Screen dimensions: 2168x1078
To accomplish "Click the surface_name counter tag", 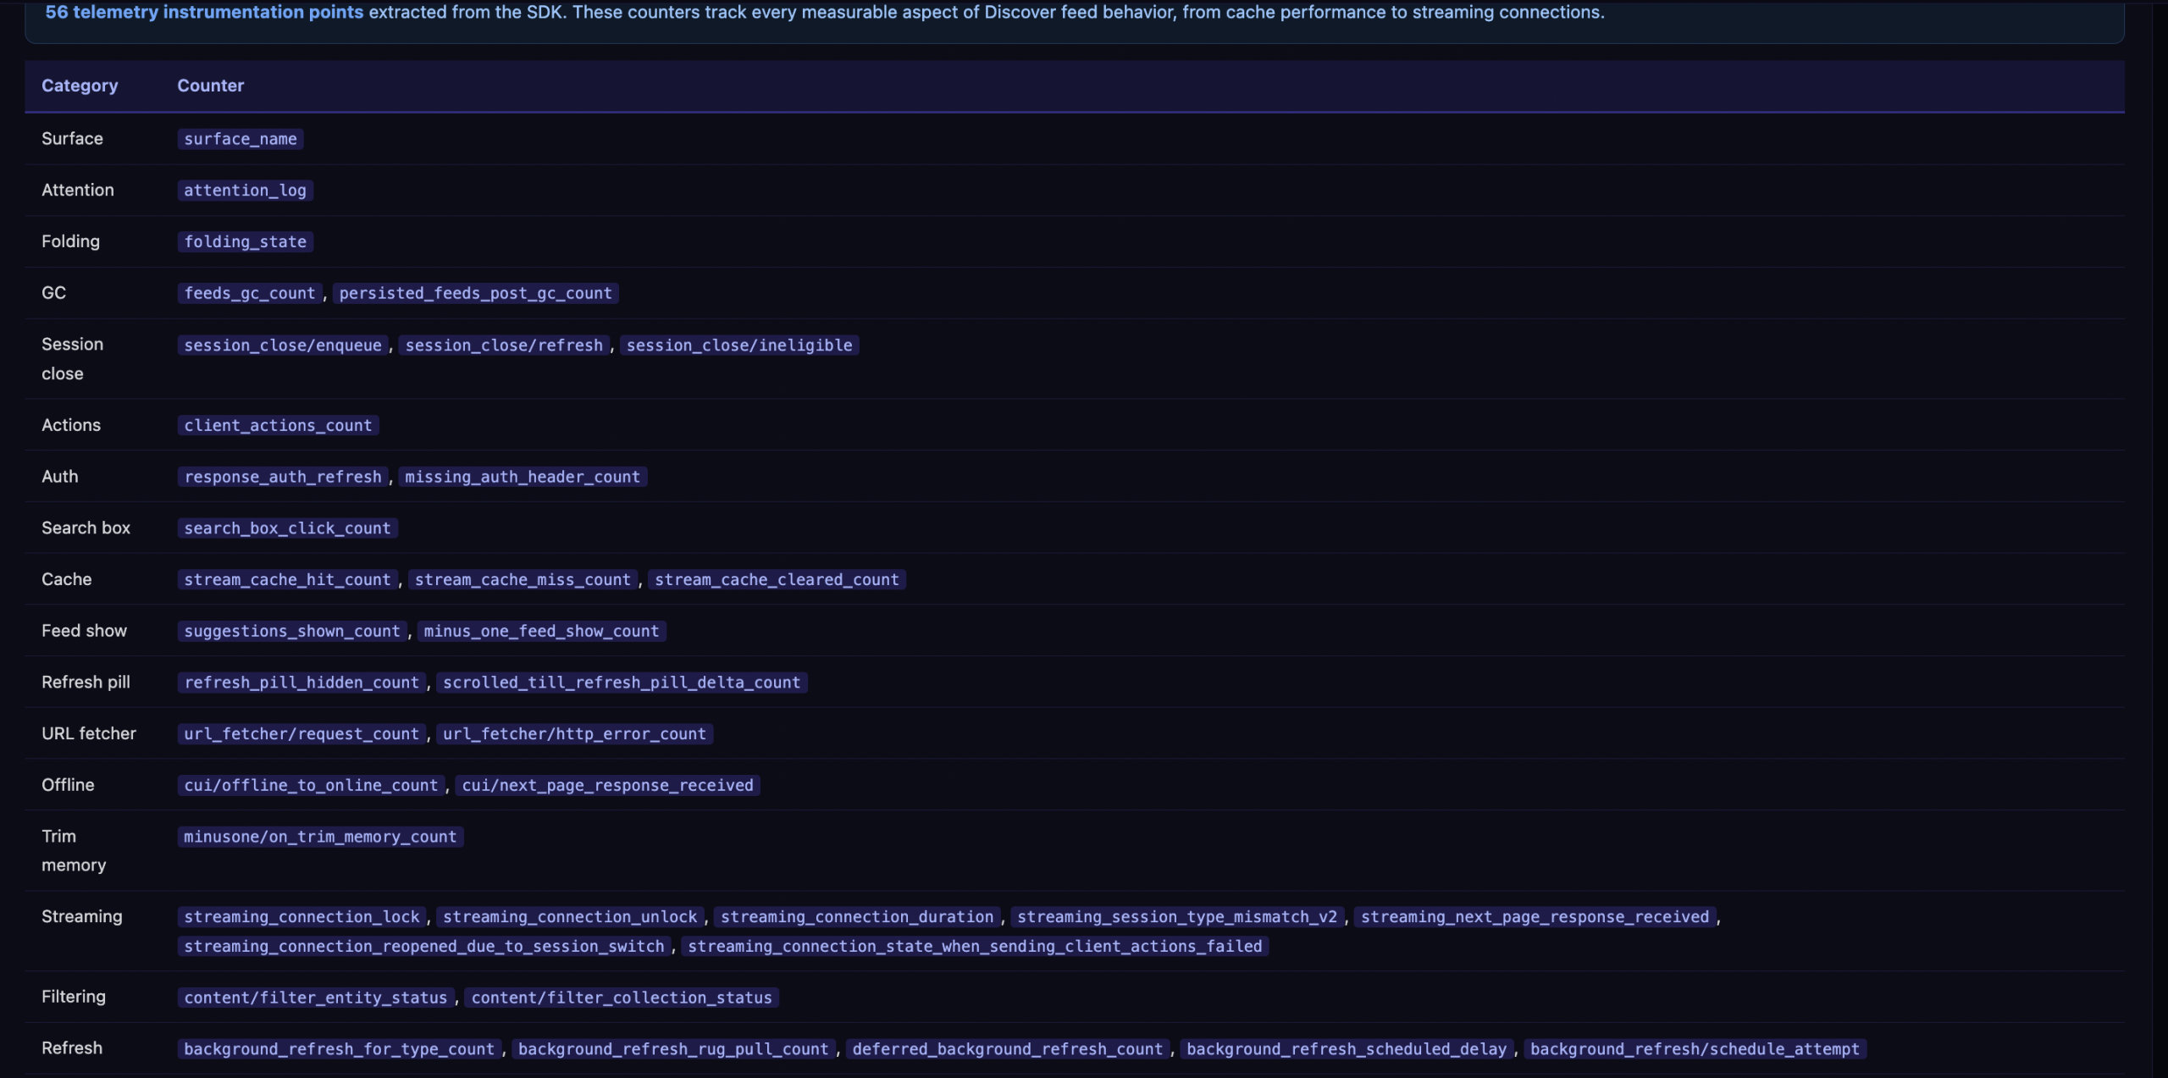I will click(x=240, y=139).
